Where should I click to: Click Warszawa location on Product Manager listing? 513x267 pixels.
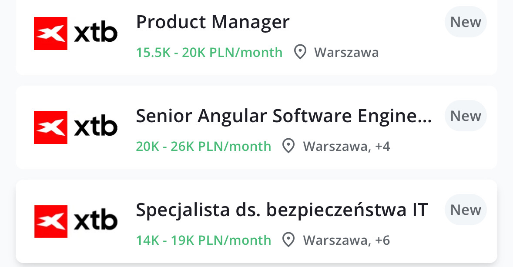coord(346,53)
